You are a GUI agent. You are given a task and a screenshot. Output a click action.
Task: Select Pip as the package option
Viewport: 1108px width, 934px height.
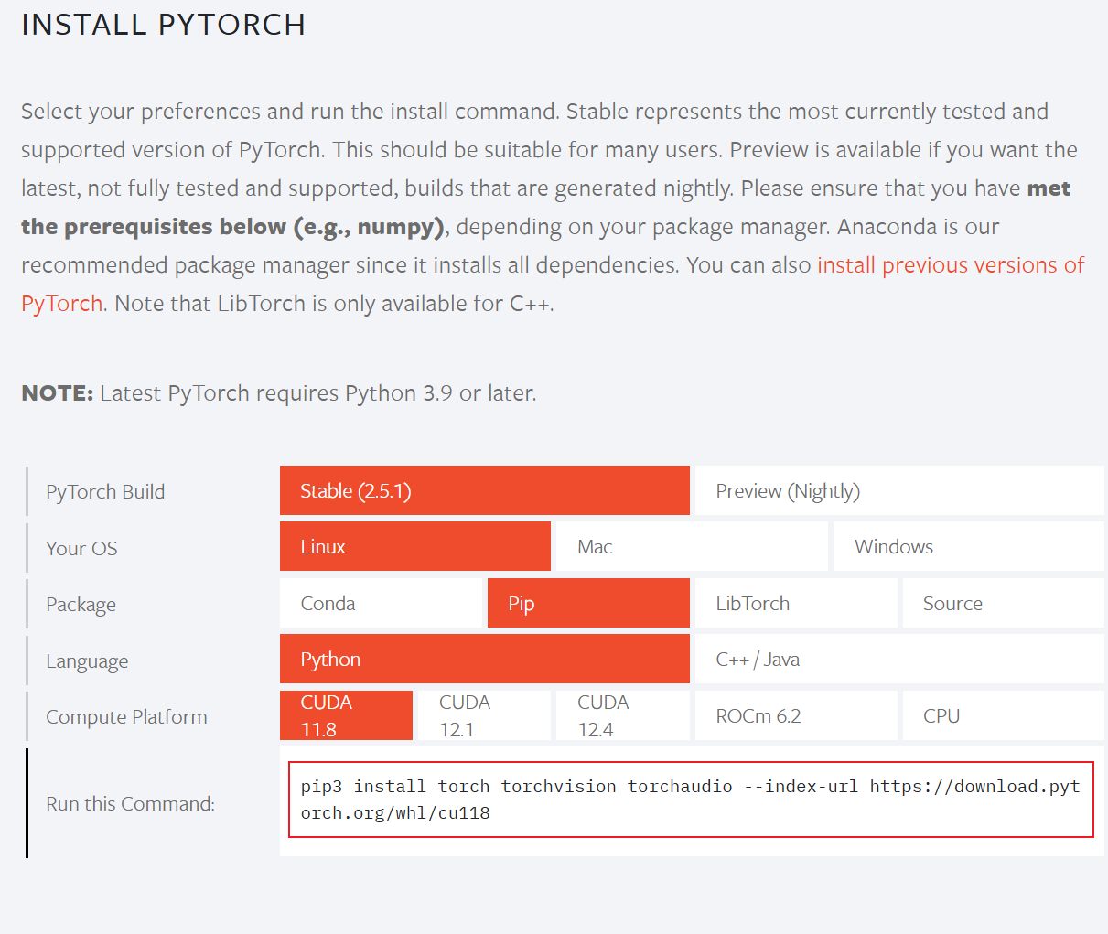pos(587,603)
